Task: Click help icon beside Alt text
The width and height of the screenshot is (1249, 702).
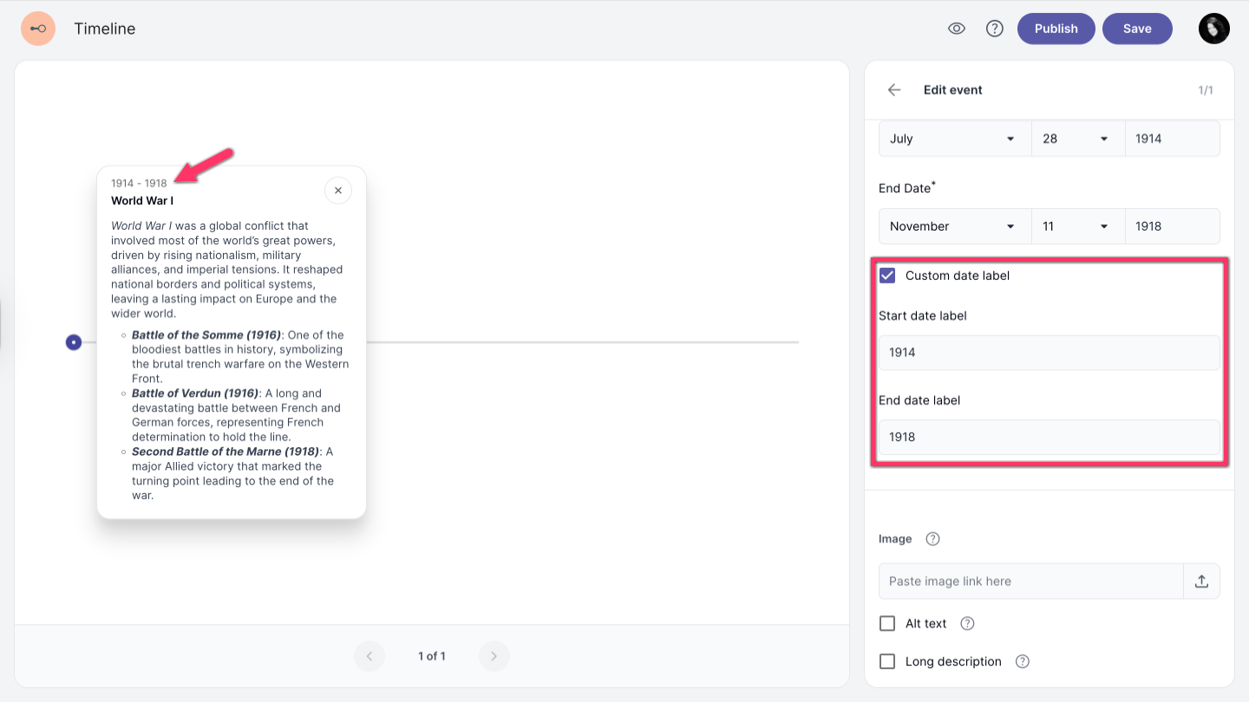Action: click(x=968, y=624)
